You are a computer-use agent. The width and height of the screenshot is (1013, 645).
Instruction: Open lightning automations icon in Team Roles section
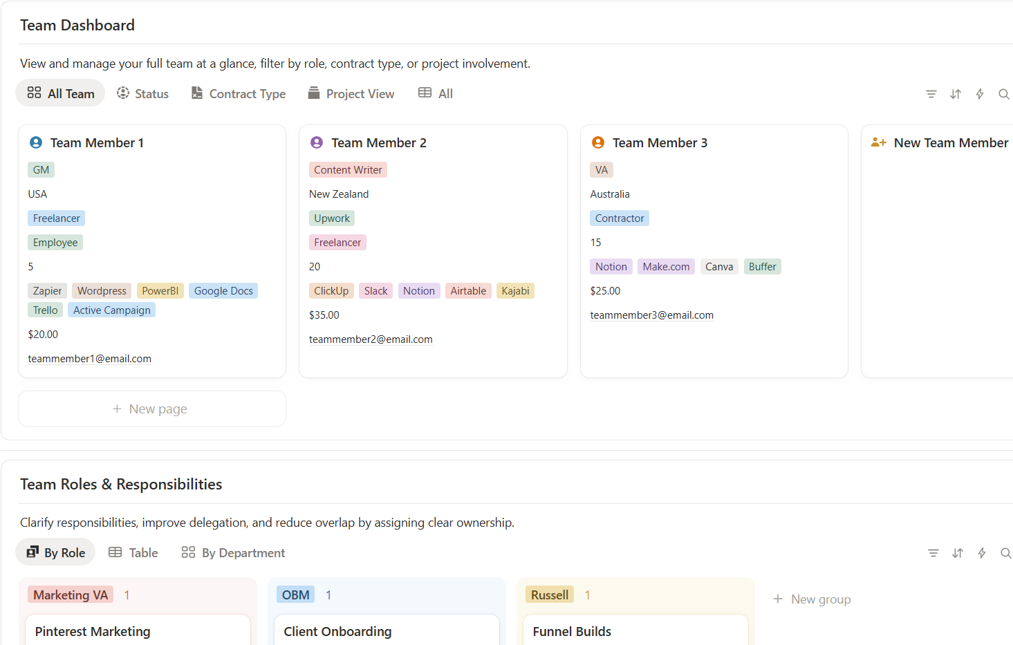(x=981, y=553)
